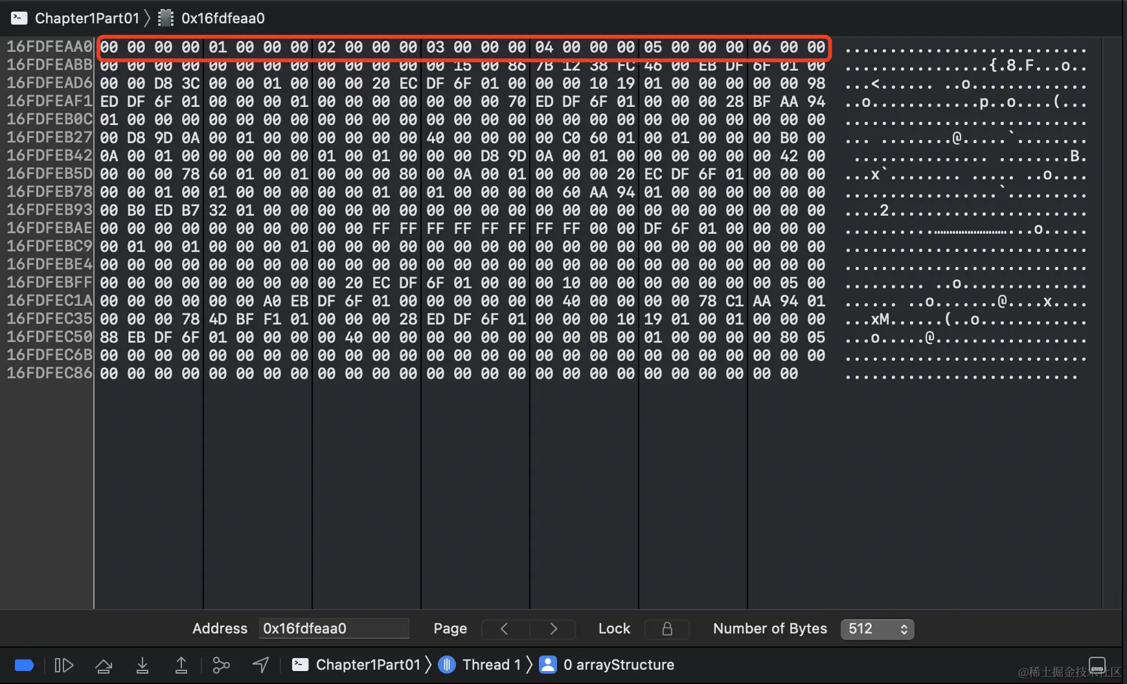This screenshot has width=1127, height=684.
Task: Open the Debug Memory Graph icon
Action: (x=221, y=665)
